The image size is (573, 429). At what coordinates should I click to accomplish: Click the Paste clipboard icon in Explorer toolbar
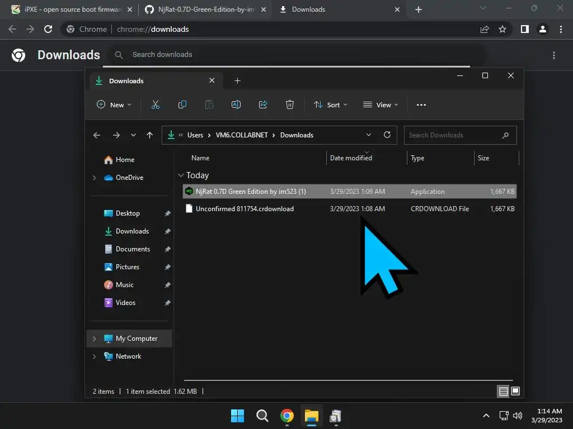(x=209, y=104)
